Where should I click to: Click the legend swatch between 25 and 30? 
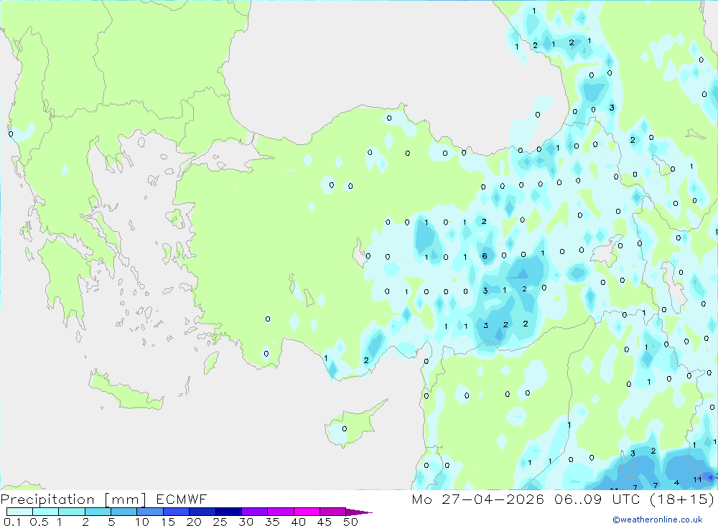point(228,512)
